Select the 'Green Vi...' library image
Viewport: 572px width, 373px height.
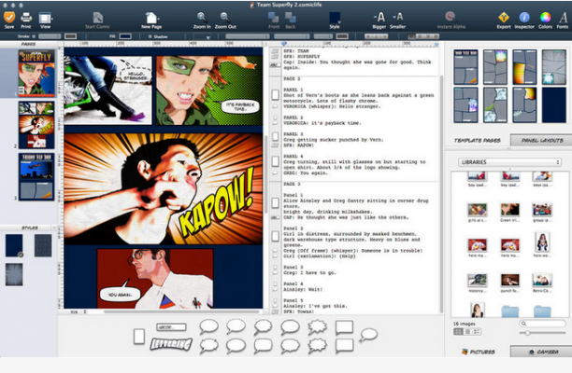509,213
